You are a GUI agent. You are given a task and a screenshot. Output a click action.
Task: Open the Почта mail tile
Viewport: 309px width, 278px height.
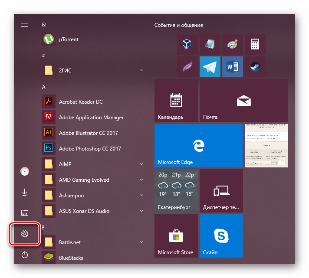[x=244, y=101]
